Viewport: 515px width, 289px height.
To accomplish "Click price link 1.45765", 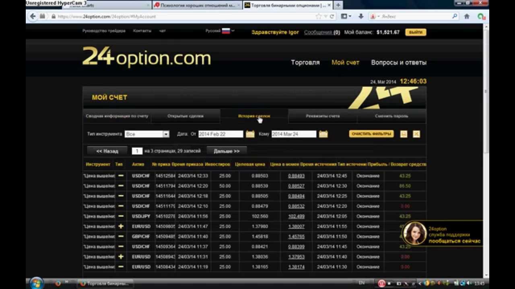I will coord(296,236).
